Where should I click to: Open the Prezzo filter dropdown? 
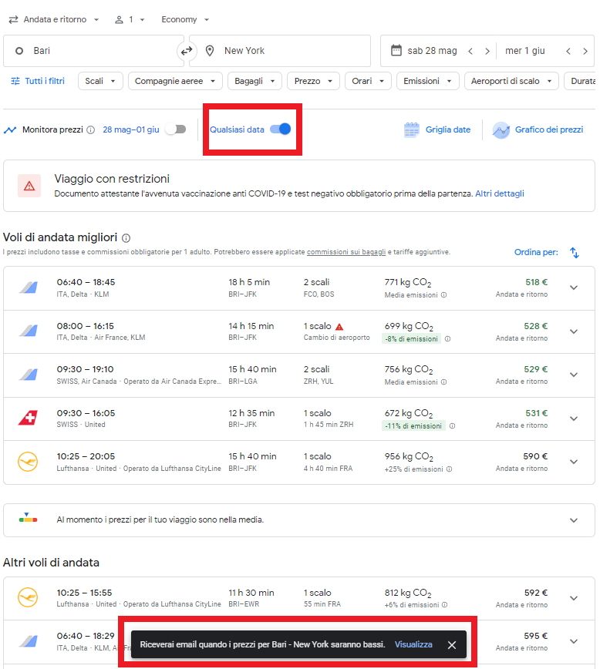click(x=313, y=81)
